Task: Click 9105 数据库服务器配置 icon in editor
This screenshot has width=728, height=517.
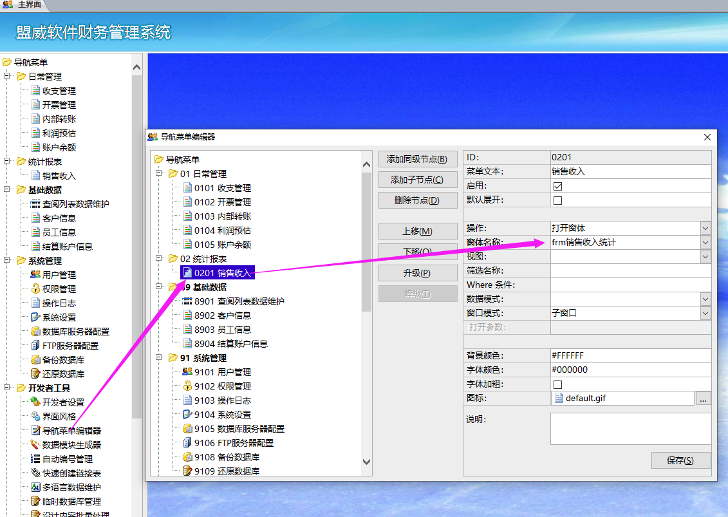Action: click(187, 429)
